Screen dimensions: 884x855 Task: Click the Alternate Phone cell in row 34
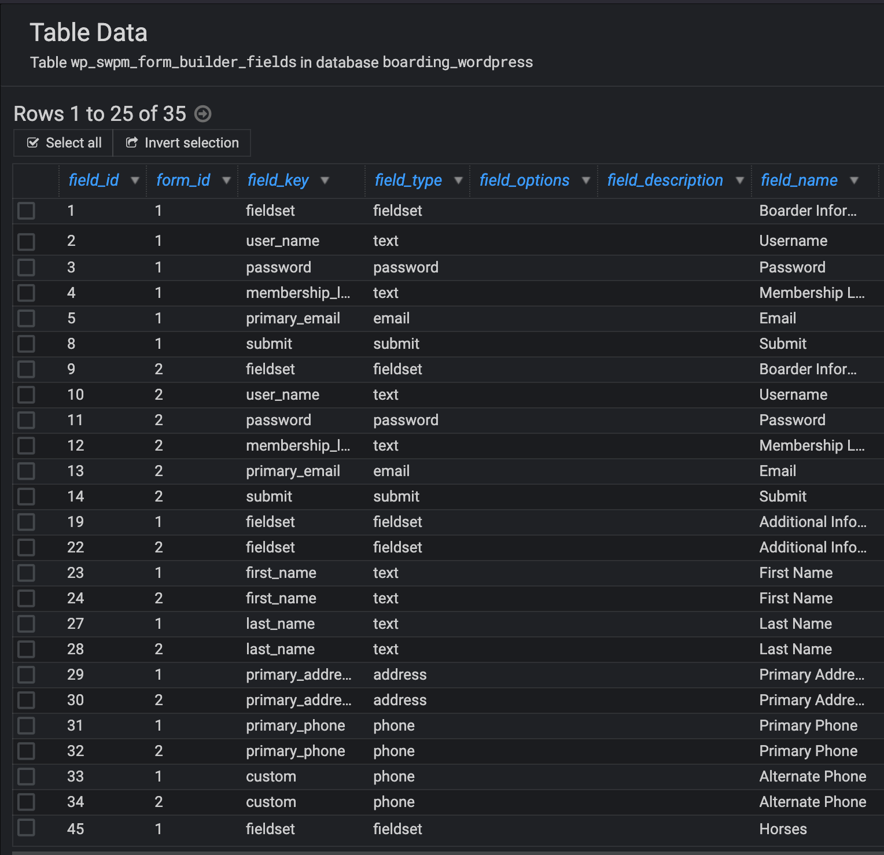click(812, 802)
